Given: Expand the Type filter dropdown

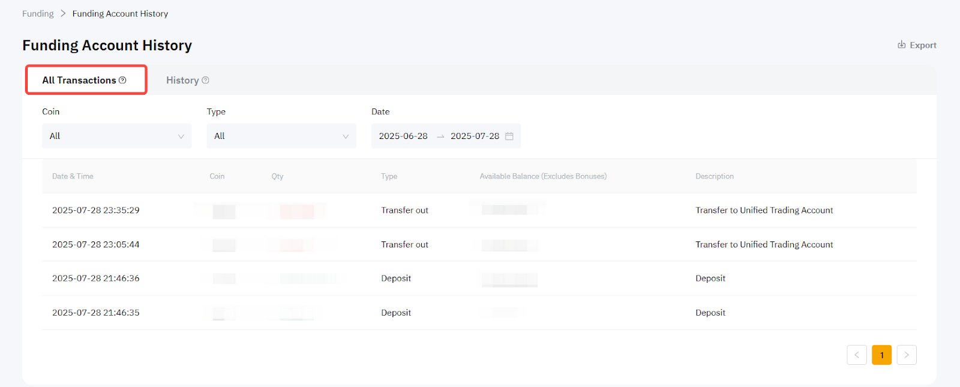Looking at the screenshot, I should (281, 136).
